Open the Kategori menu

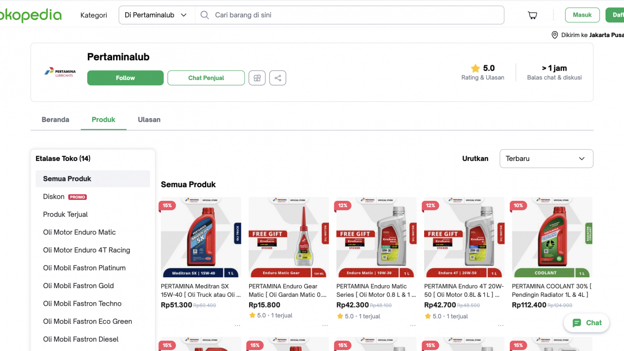[x=94, y=15]
